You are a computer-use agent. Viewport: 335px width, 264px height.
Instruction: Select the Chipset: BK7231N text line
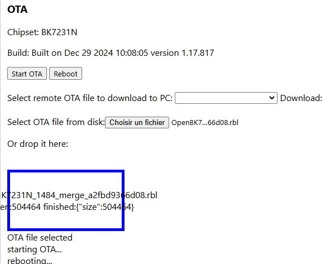[42, 32]
